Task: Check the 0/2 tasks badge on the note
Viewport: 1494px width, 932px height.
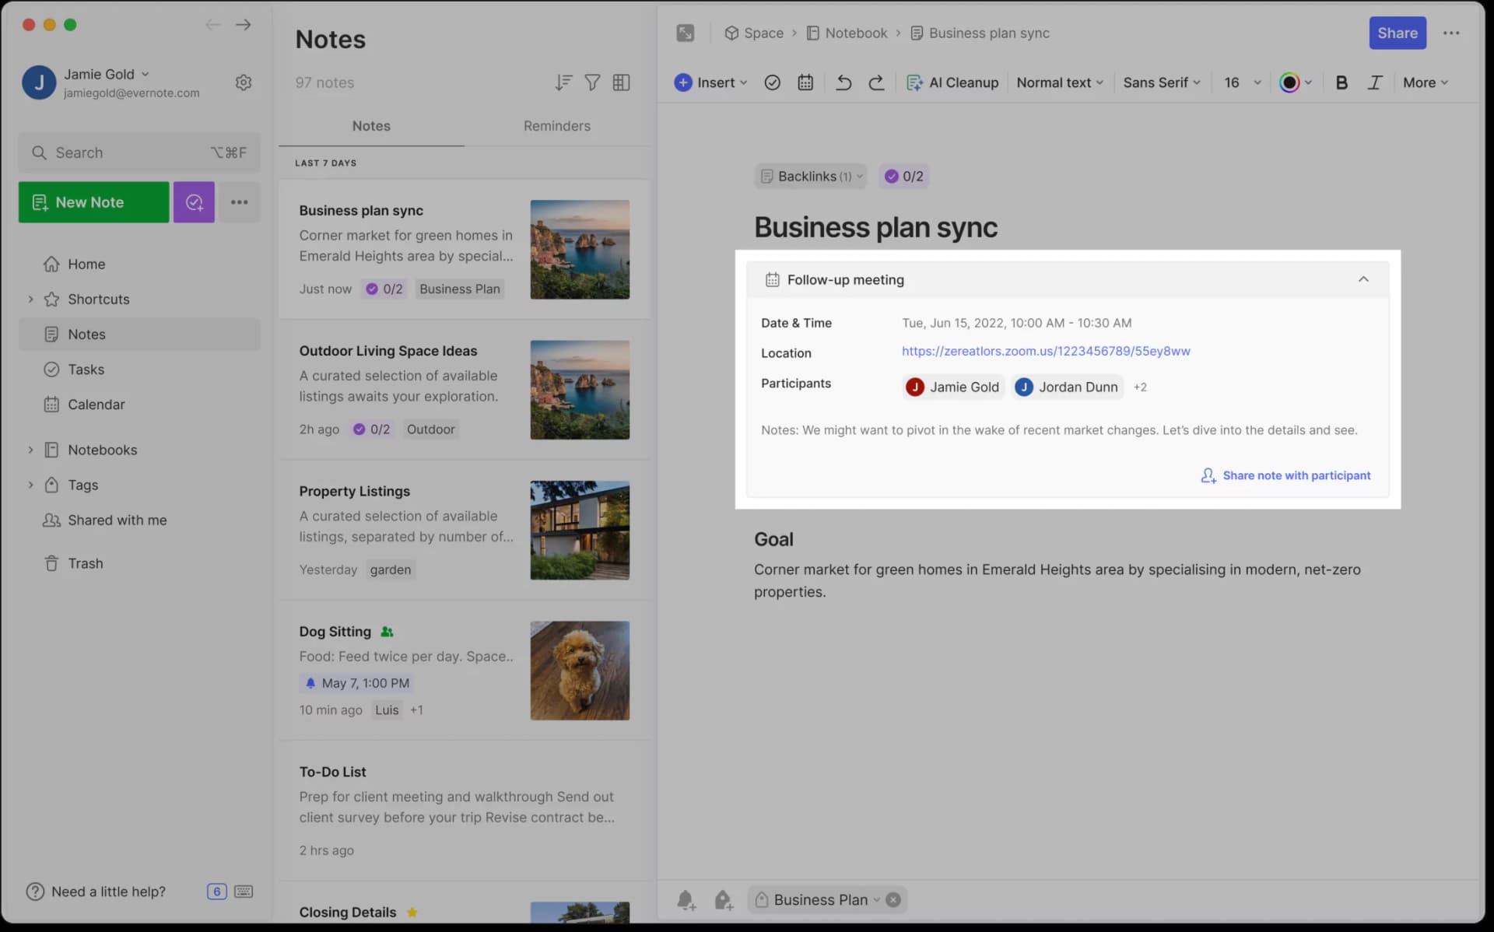Action: coord(903,176)
